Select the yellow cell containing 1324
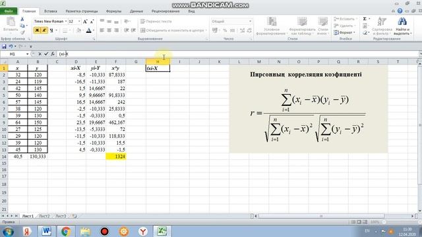The image size is (422, 237). pos(116,157)
